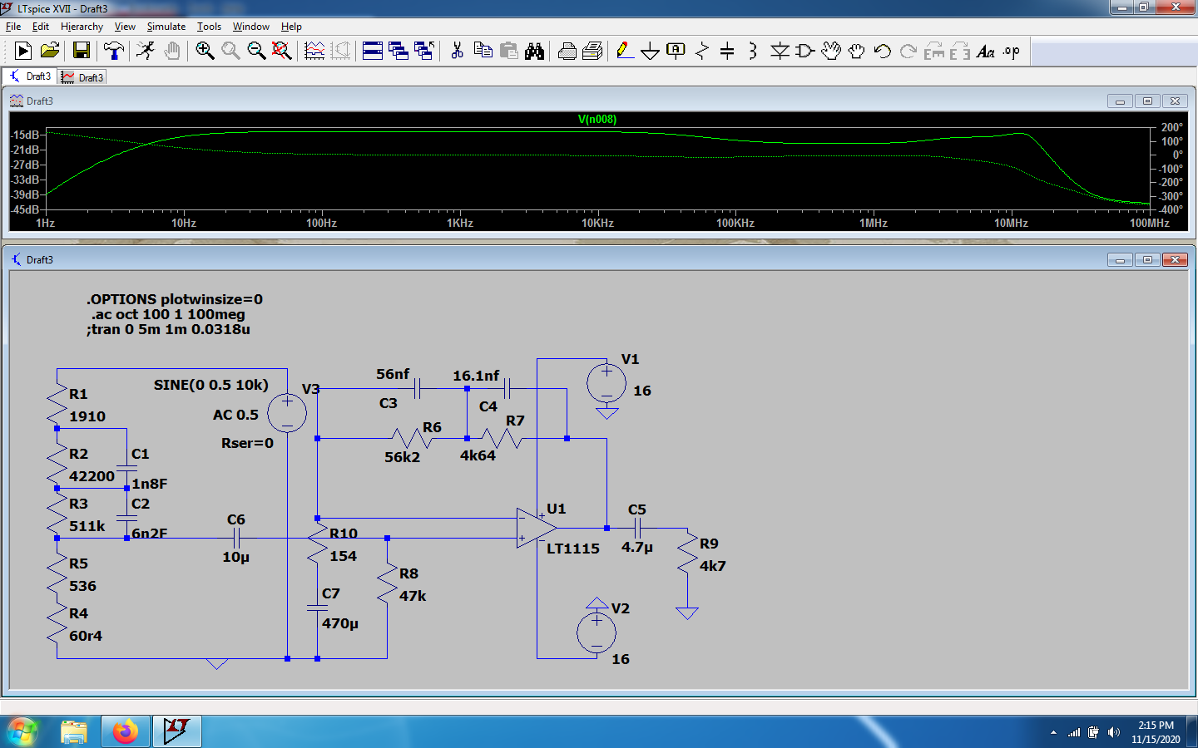Image resolution: width=1198 pixels, height=748 pixels.
Task: Click the -27dB axis label
Action: [x=25, y=165]
